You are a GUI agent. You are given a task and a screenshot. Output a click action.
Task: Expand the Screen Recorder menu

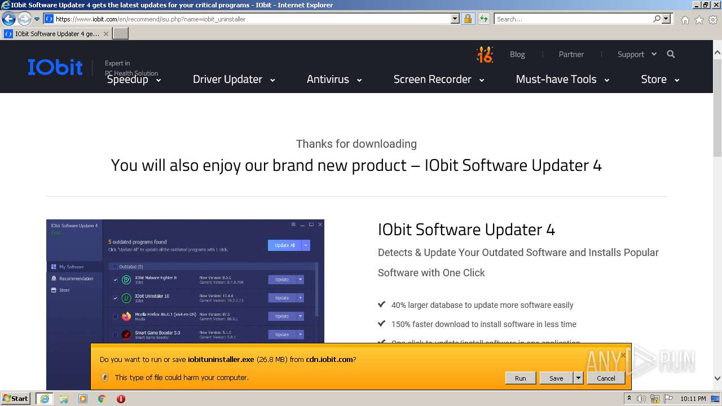439,80
